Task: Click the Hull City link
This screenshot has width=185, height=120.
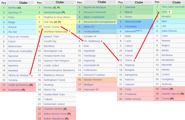Action: pos(49,22)
